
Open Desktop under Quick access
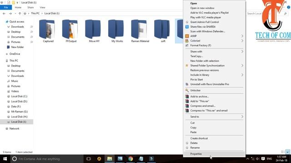point(16,32)
